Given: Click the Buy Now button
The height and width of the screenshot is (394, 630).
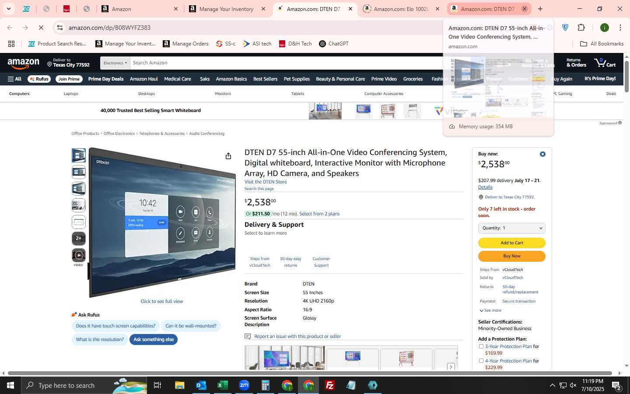Looking at the screenshot, I should pos(512,256).
